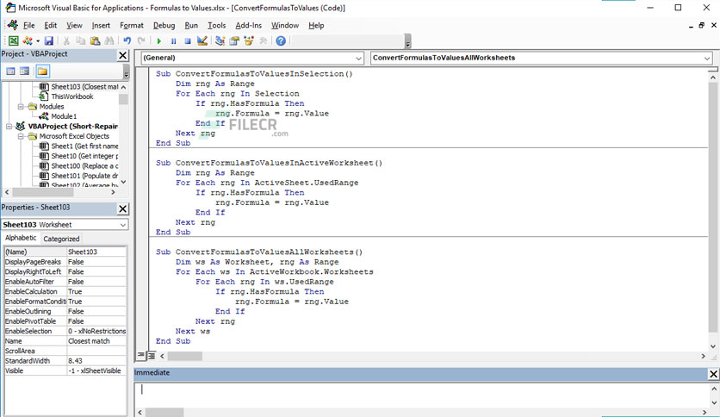720x417 pixels.
Task: Click View Object icon in Project panel
Action: click(x=25, y=72)
